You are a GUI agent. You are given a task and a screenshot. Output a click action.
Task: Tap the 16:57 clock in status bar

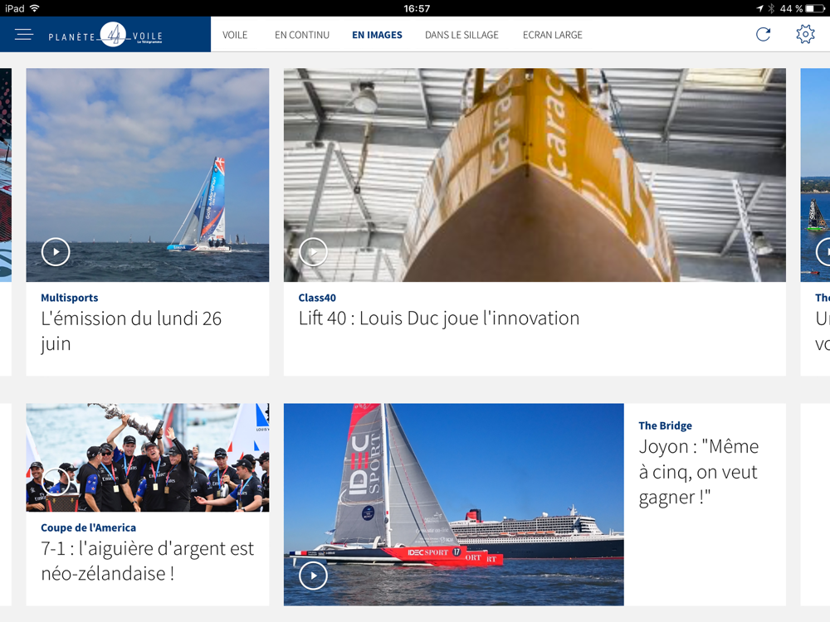pyautogui.click(x=417, y=8)
